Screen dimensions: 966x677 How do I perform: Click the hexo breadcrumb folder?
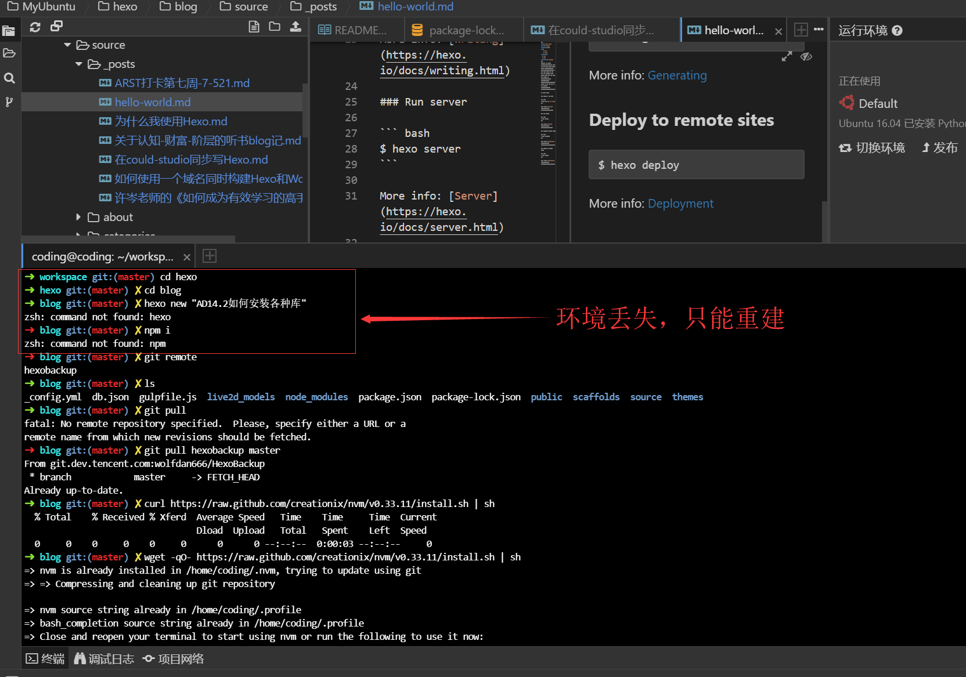[117, 7]
